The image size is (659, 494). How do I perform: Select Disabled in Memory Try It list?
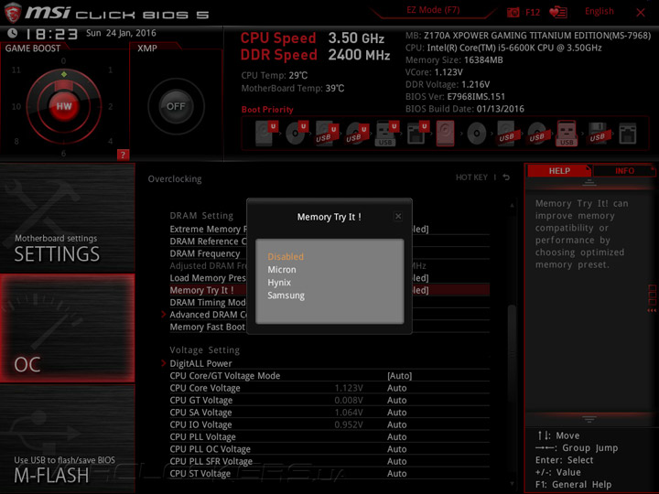[x=286, y=257]
